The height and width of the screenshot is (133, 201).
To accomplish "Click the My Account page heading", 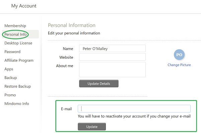I will click(x=24, y=6).
